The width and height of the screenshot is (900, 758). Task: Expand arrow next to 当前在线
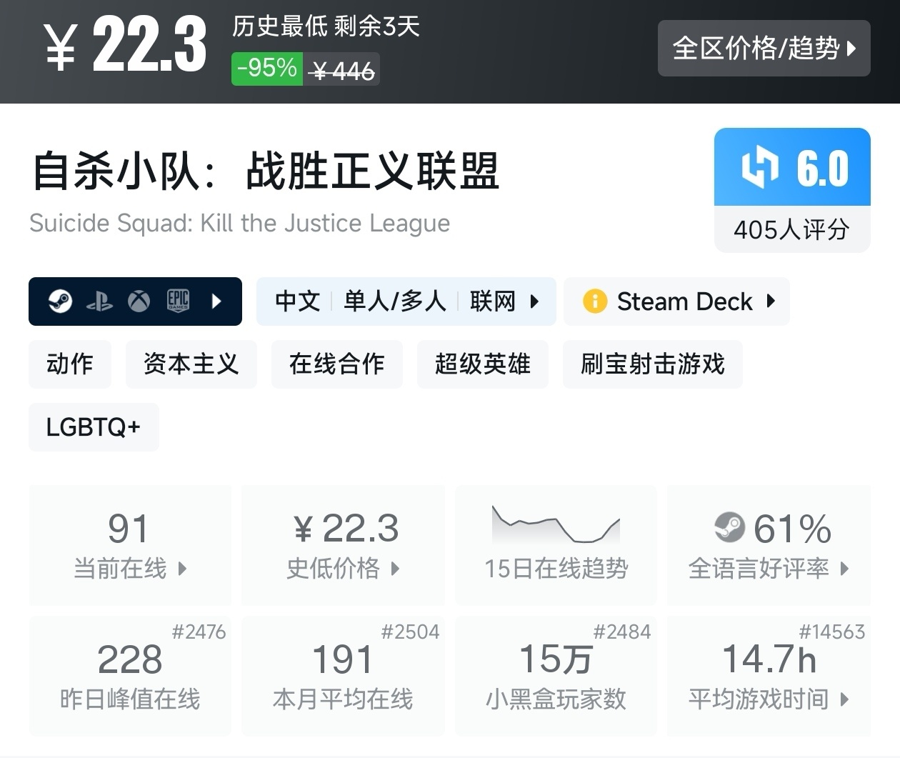(182, 569)
